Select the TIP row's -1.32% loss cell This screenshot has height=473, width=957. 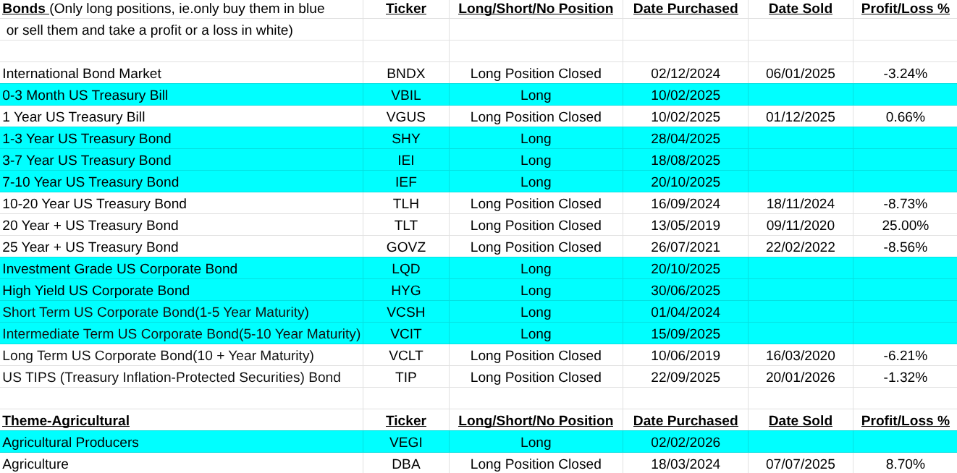pos(905,378)
